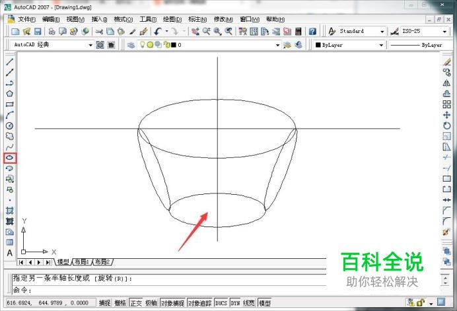457x311 pixels.
Task: Select the Multiline Text tool
Action: point(10,253)
